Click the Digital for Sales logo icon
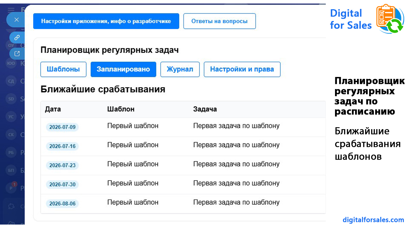408x229 pixels. tap(390, 19)
